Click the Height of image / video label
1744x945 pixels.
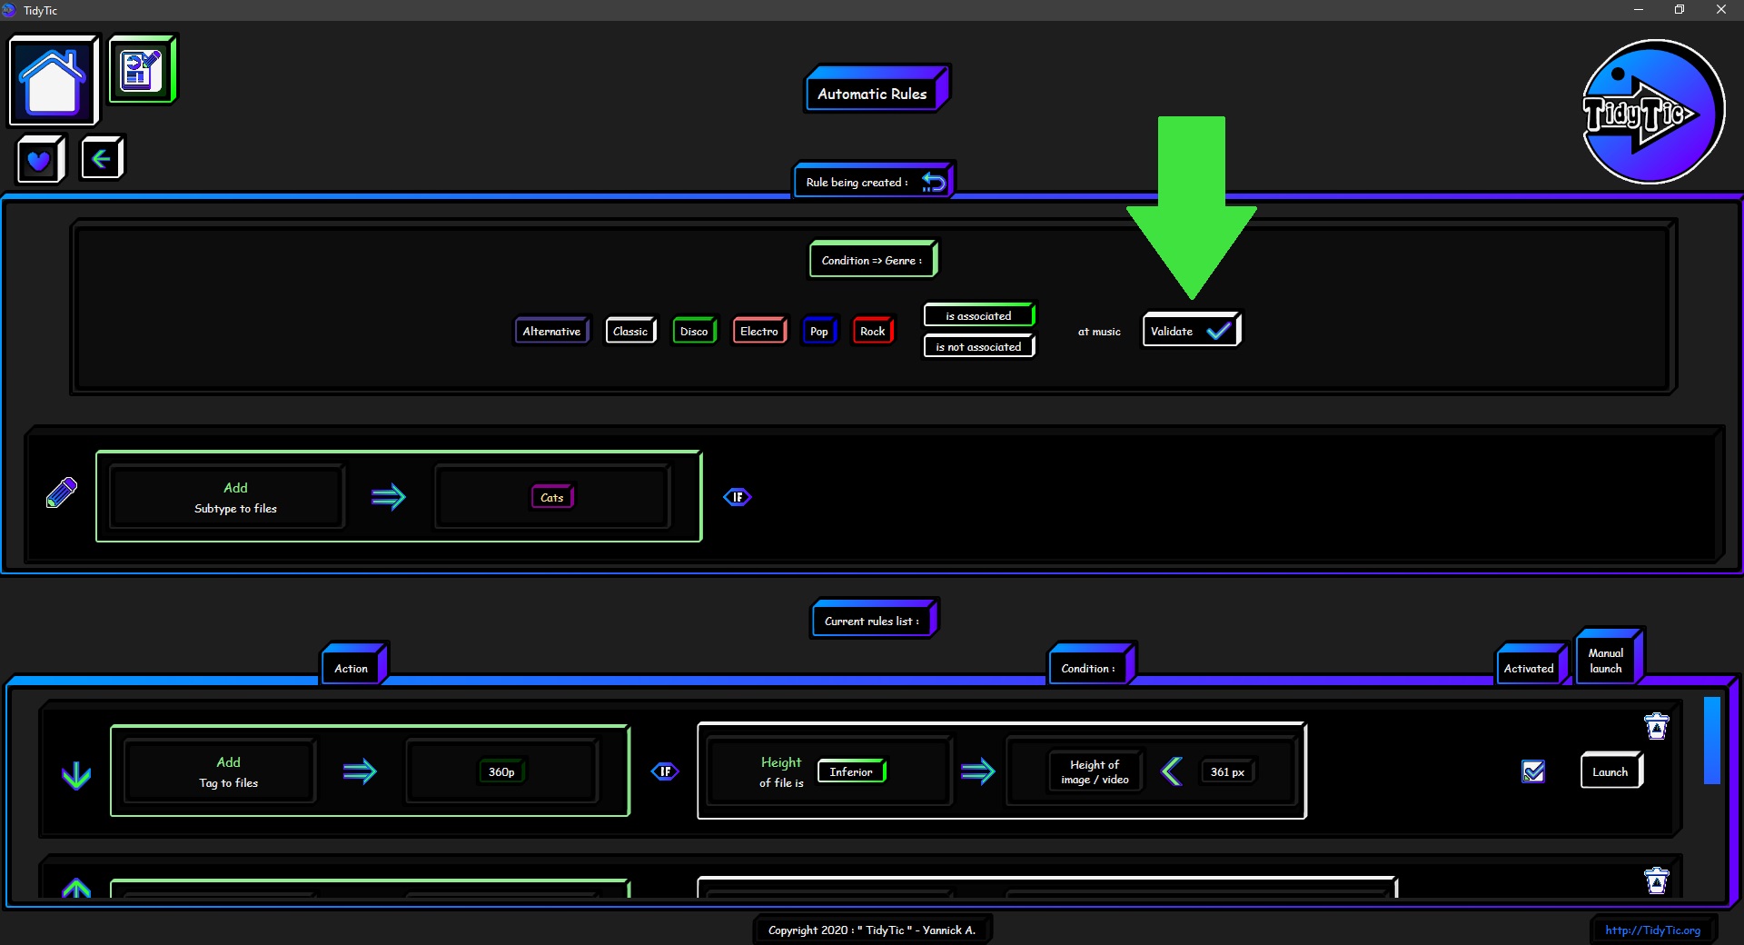coord(1095,771)
